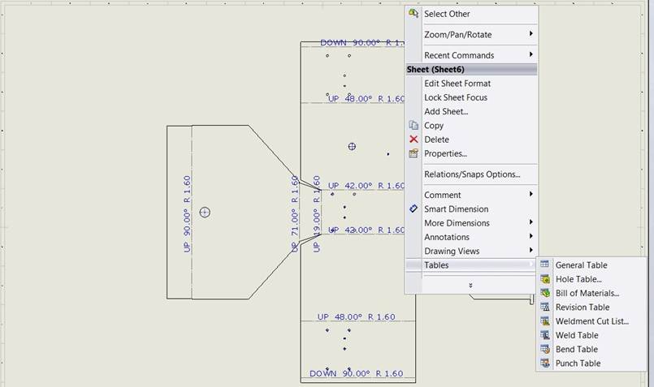Select the UP 90.00° R 1.60 bend note
This screenshot has width=654, height=387.
click(187, 214)
